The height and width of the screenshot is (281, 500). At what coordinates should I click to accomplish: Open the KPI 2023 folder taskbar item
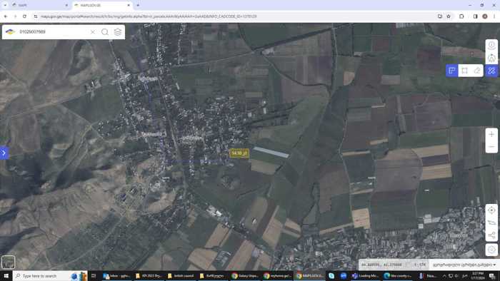[149, 276]
